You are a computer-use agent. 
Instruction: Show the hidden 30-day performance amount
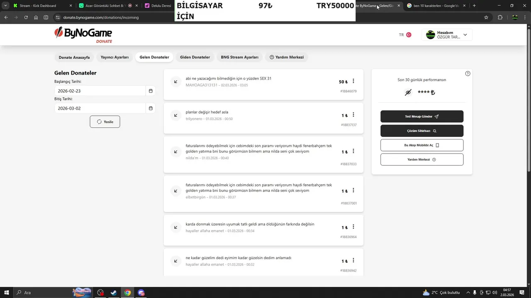tap(408, 92)
